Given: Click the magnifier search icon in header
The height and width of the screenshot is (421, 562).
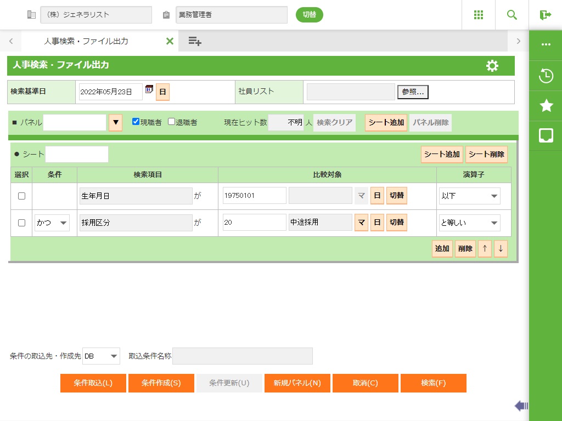Looking at the screenshot, I should [512, 15].
